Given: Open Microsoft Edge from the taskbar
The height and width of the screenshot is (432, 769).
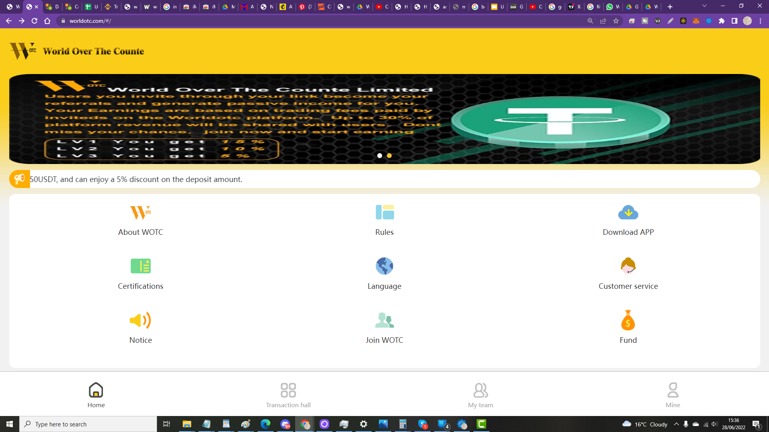Looking at the screenshot, I should pos(265,424).
